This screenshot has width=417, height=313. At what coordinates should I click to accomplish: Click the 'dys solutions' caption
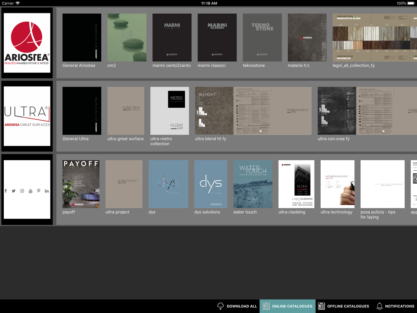pyautogui.click(x=207, y=212)
